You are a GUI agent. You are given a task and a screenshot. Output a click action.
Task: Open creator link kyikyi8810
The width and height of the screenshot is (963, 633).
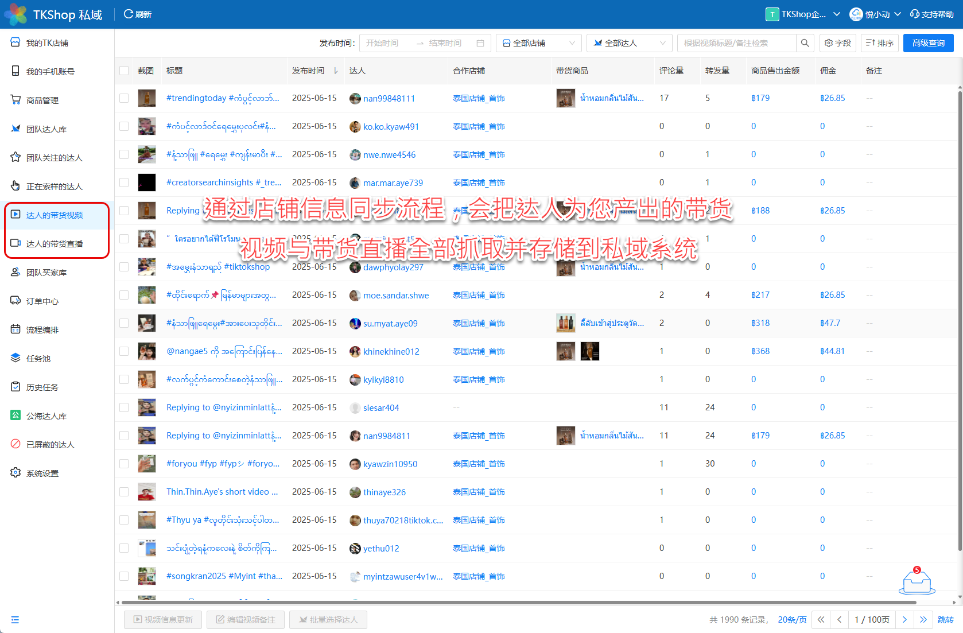pos(383,380)
